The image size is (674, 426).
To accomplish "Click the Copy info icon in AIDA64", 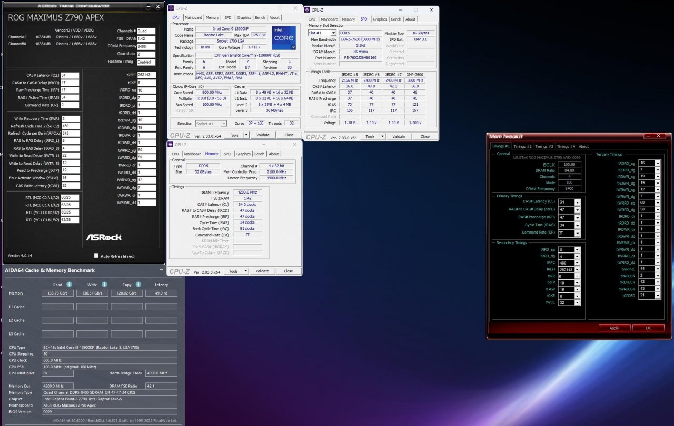I will click(138, 285).
